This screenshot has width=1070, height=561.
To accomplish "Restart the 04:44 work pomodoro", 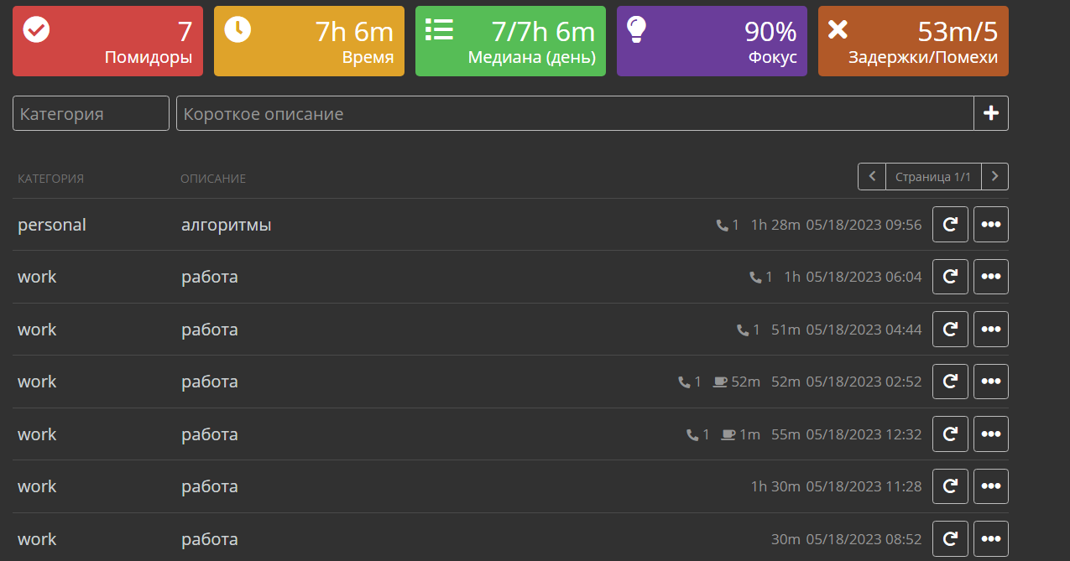I will (x=950, y=330).
